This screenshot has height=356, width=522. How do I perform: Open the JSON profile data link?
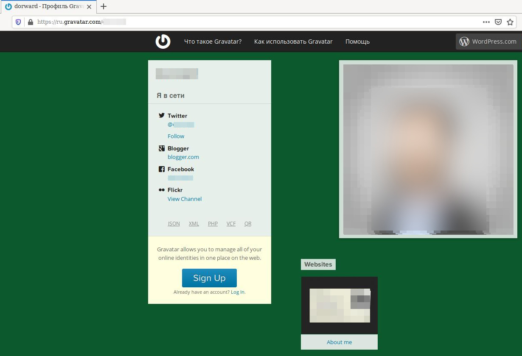(x=174, y=224)
